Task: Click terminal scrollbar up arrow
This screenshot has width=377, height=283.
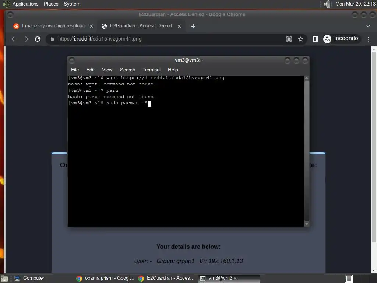Action: [x=307, y=78]
